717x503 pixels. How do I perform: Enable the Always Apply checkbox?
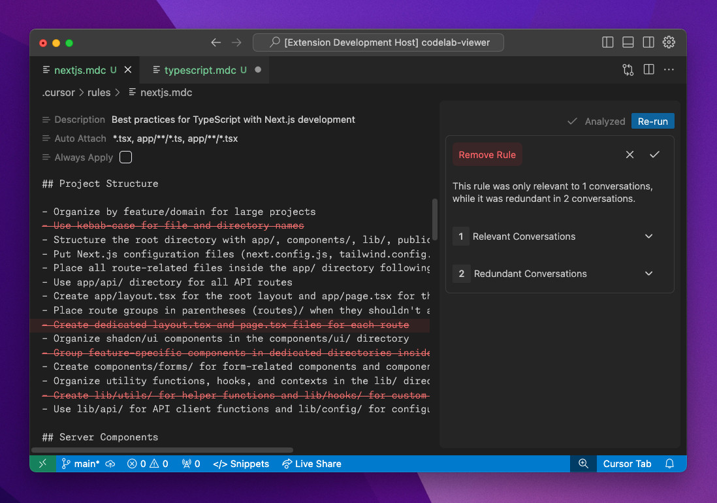pyautogui.click(x=126, y=157)
